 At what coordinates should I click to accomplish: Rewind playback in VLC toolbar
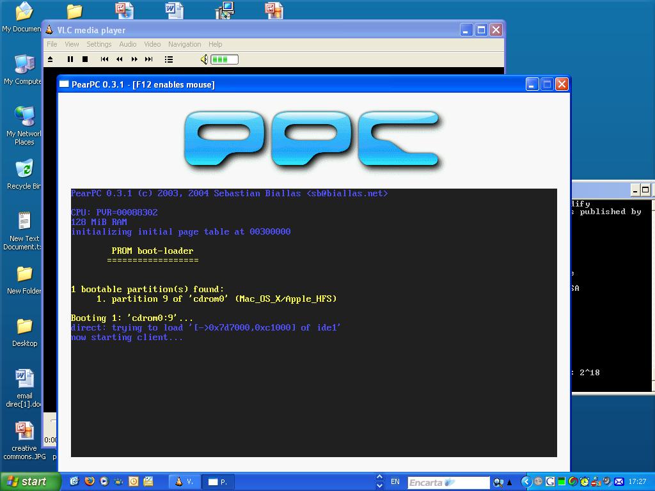pyautogui.click(x=120, y=59)
